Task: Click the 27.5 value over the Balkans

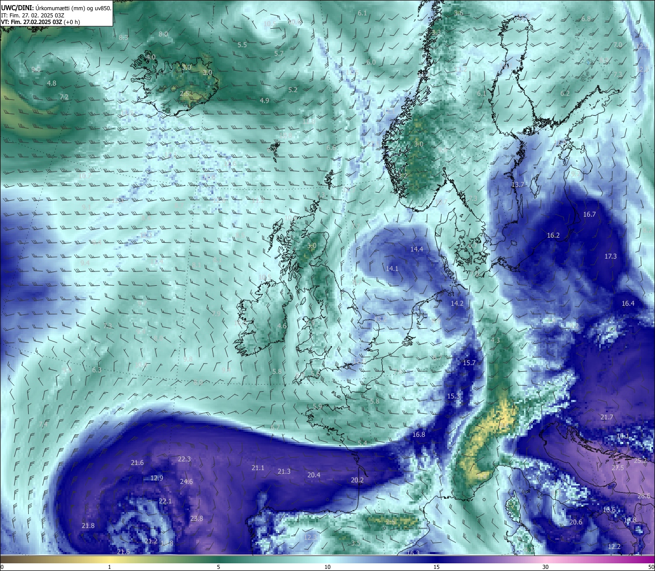Action: 618,468
